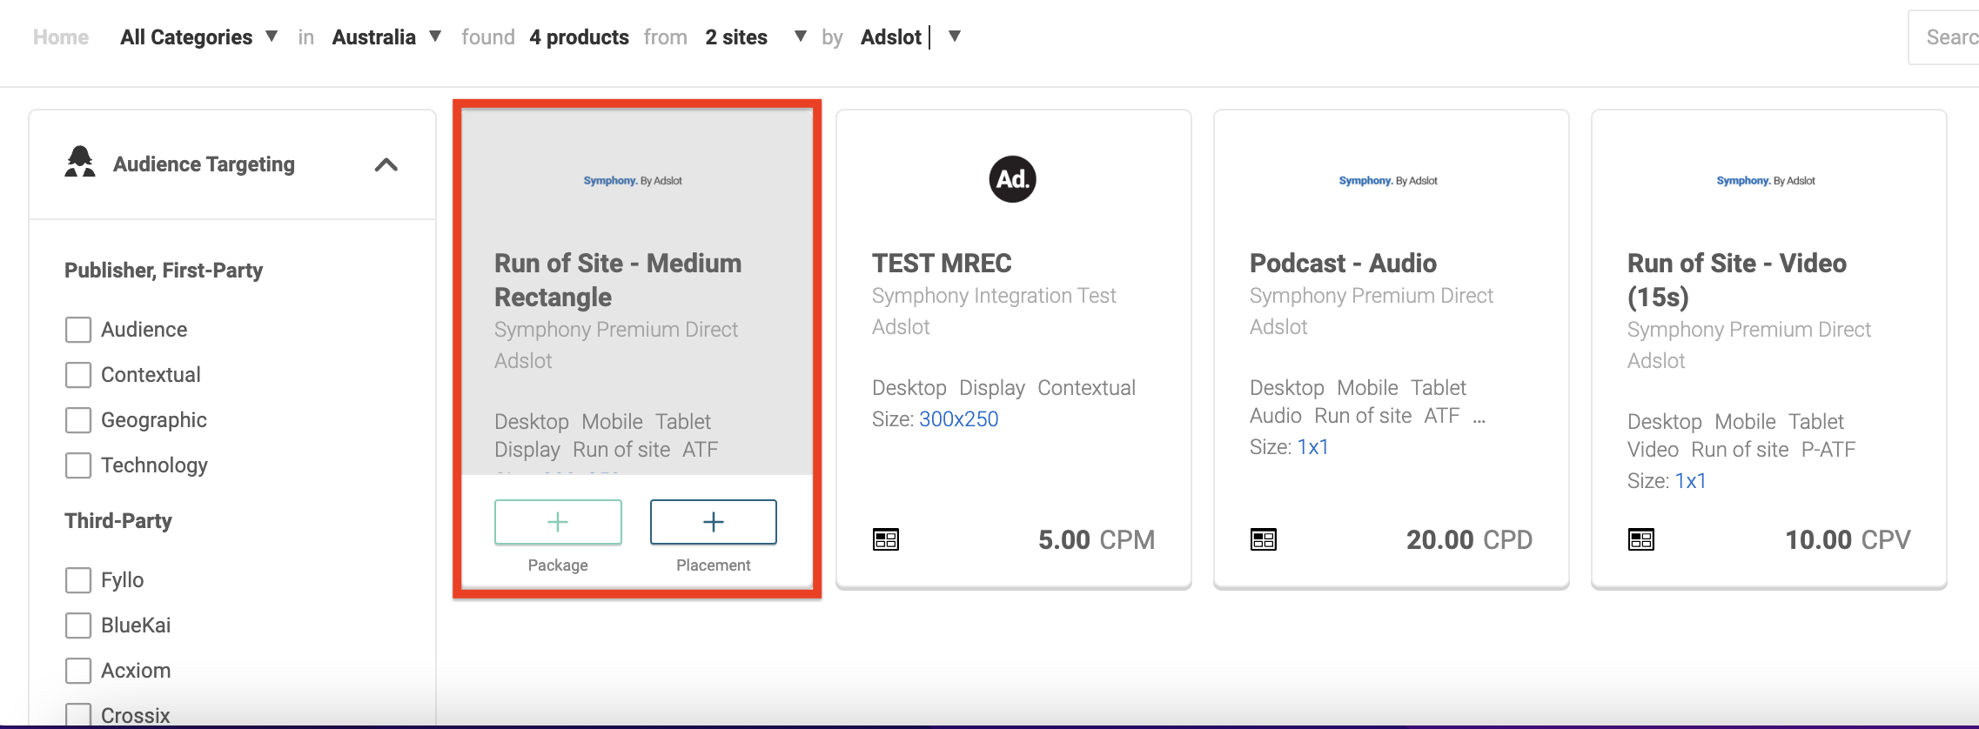This screenshot has width=1979, height=729.
Task: Add Medium Rectangle as a Package
Action: 558,522
